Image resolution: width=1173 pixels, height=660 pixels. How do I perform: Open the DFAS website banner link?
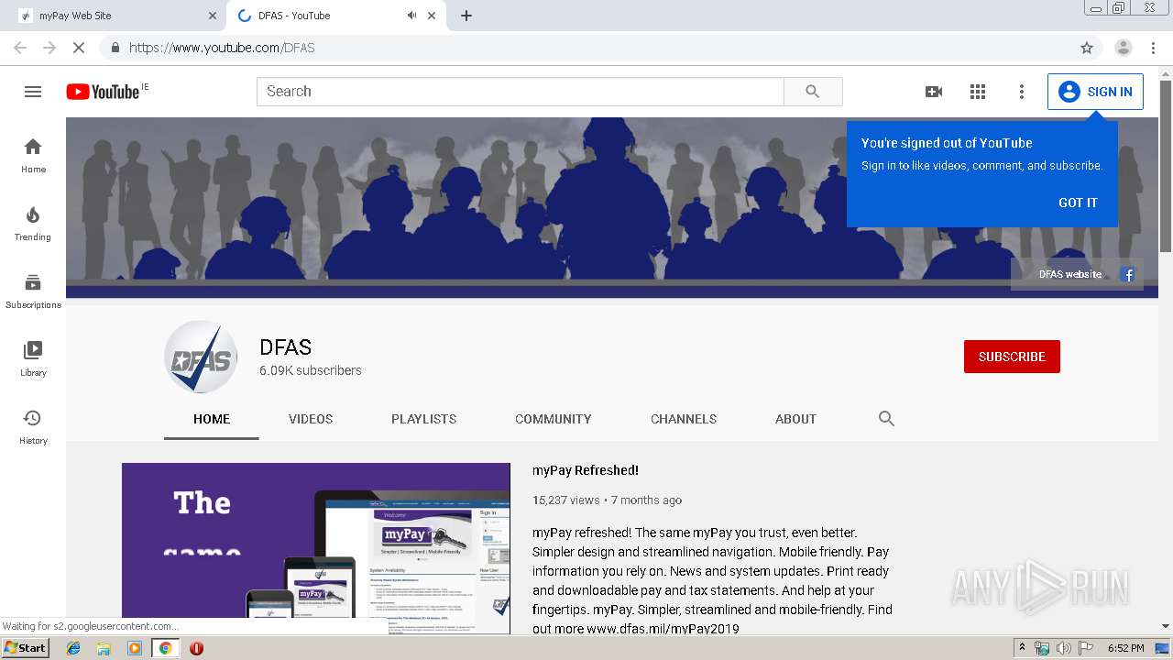(1069, 274)
